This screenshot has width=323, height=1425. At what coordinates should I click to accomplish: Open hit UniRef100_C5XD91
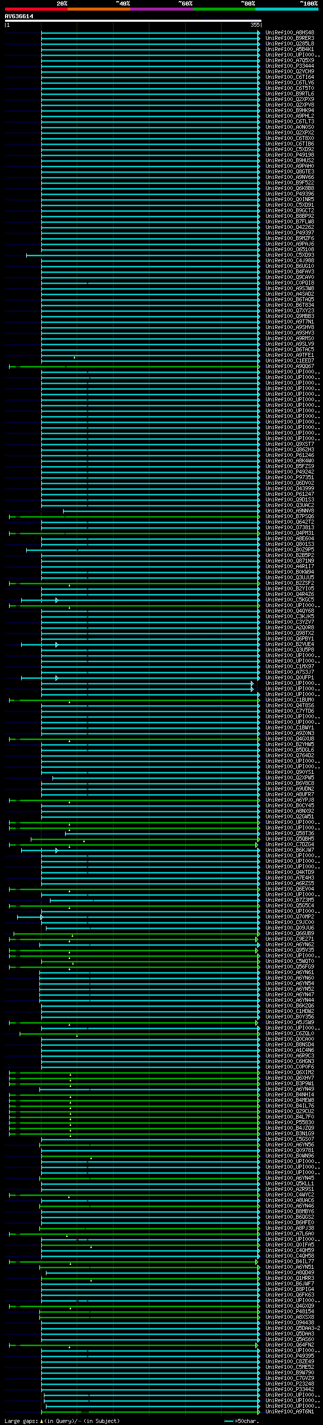click(x=289, y=205)
